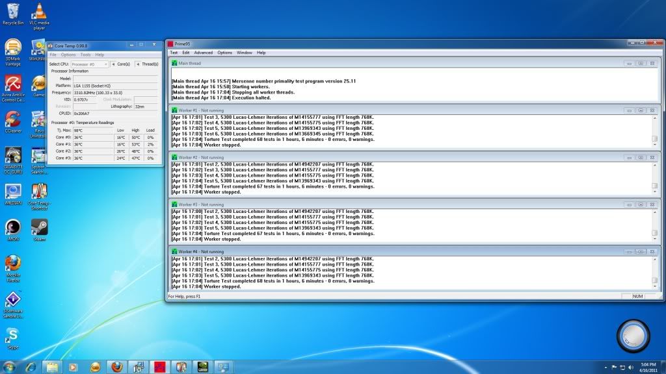Click the Platform field in Core Temp
The height and width of the screenshot is (374, 666).
pos(116,86)
